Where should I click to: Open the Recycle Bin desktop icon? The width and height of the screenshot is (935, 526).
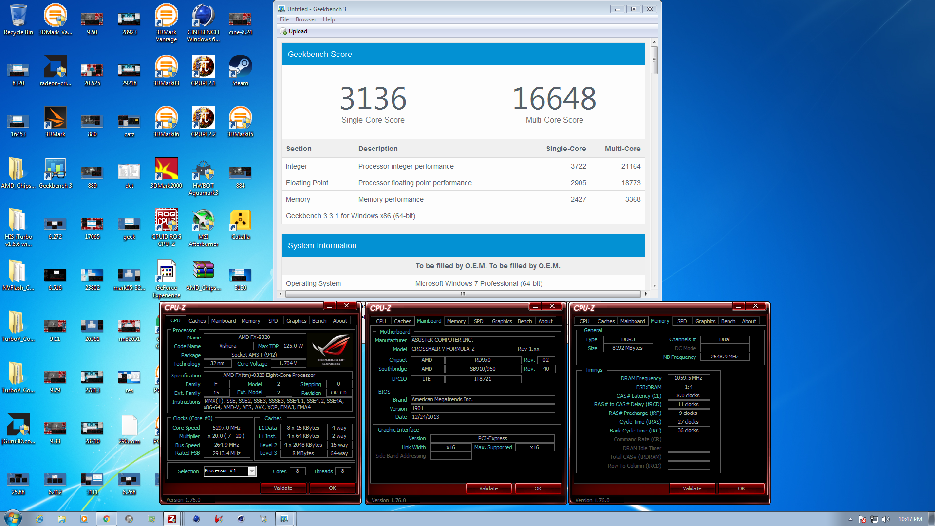(x=18, y=19)
